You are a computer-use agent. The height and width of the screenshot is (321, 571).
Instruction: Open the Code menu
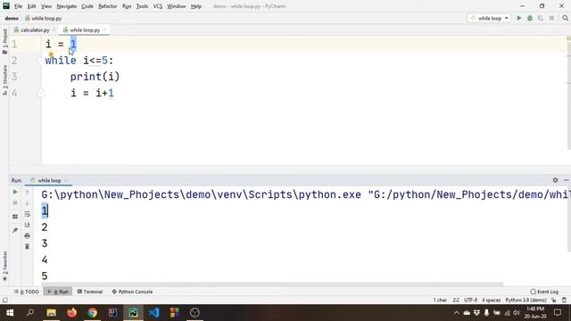tap(87, 6)
